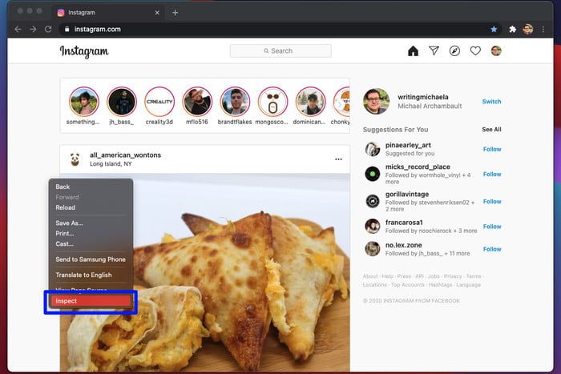Open writingmichaela profile picture in sidebar
The image size is (561, 374).
coord(377,101)
